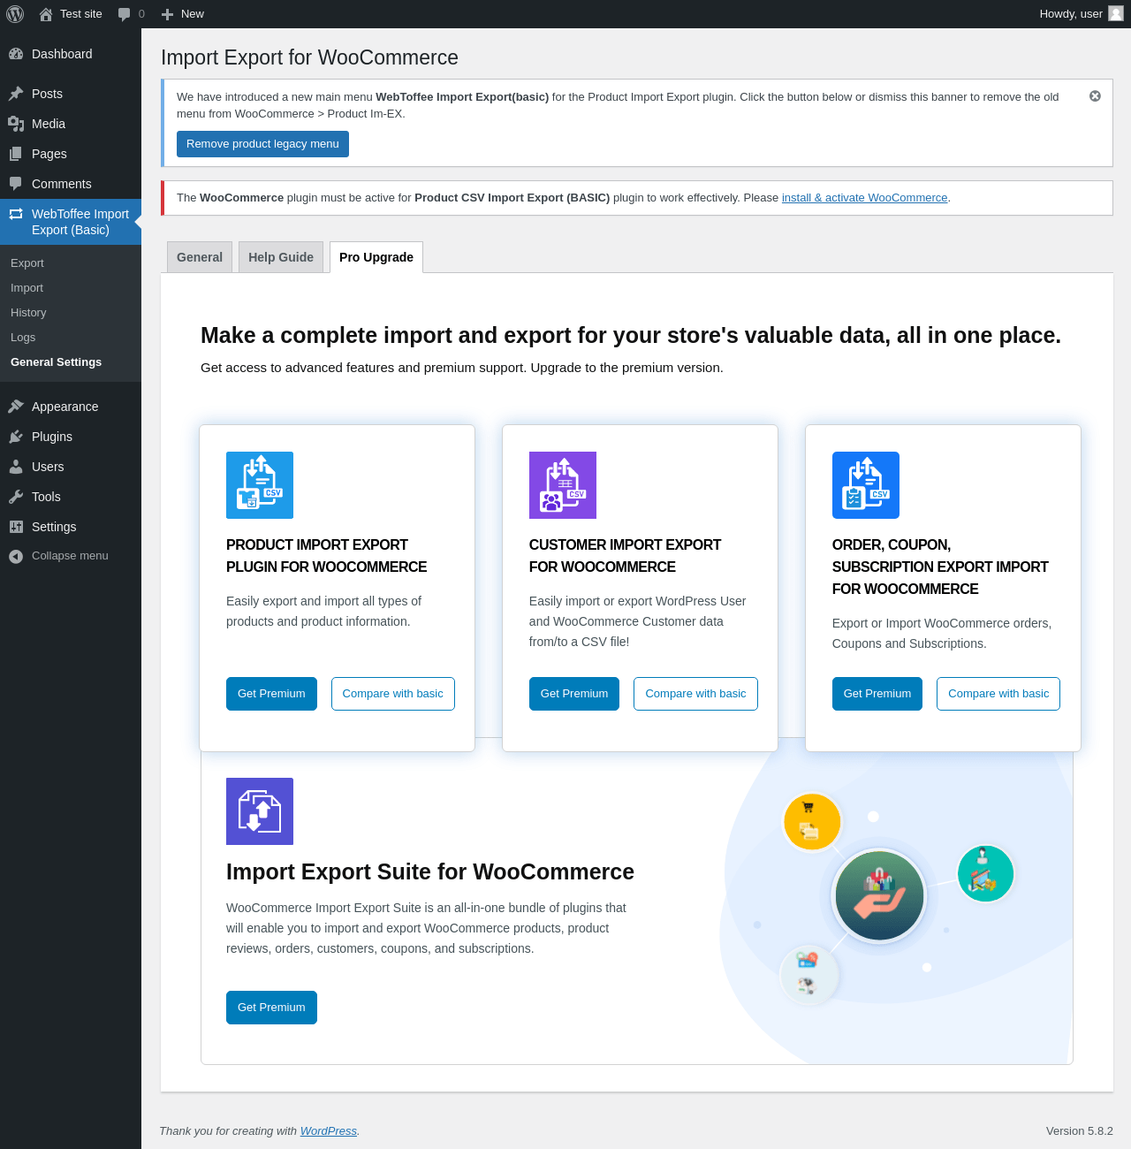Click the teal customer circle illustration
This screenshot has height=1149, width=1131.
(x=985, y=873)
